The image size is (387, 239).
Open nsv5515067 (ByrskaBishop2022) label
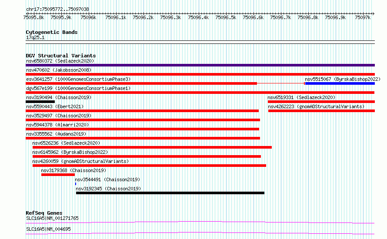coord(343,79)
